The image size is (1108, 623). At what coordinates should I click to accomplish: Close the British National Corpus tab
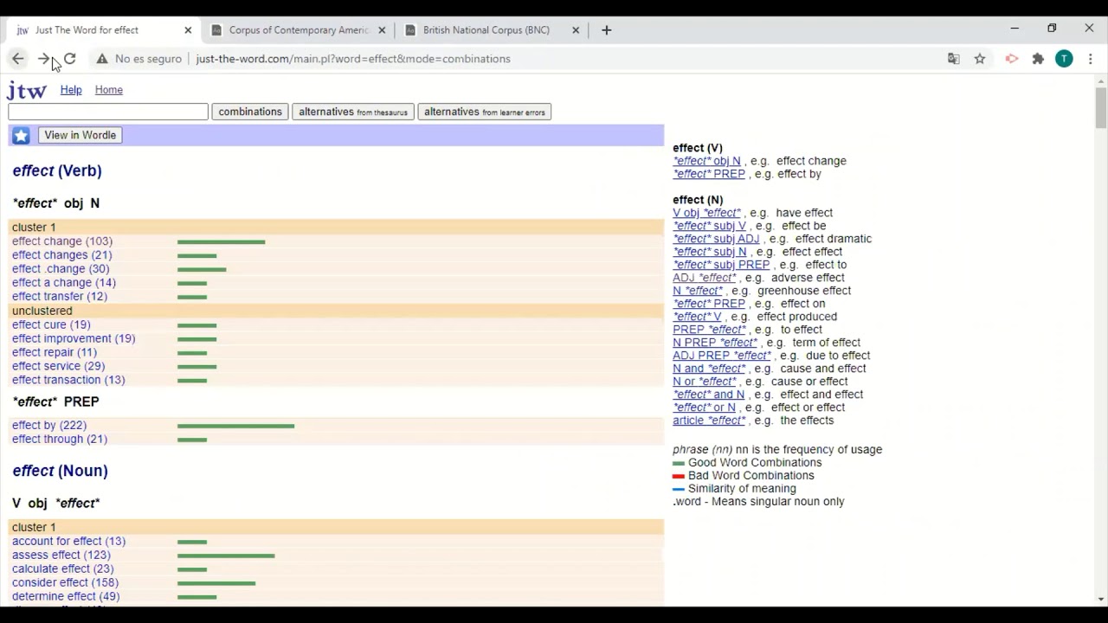(576, 30)
